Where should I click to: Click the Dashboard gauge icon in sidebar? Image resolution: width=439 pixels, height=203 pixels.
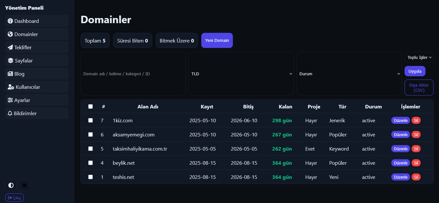pos(10,21)
